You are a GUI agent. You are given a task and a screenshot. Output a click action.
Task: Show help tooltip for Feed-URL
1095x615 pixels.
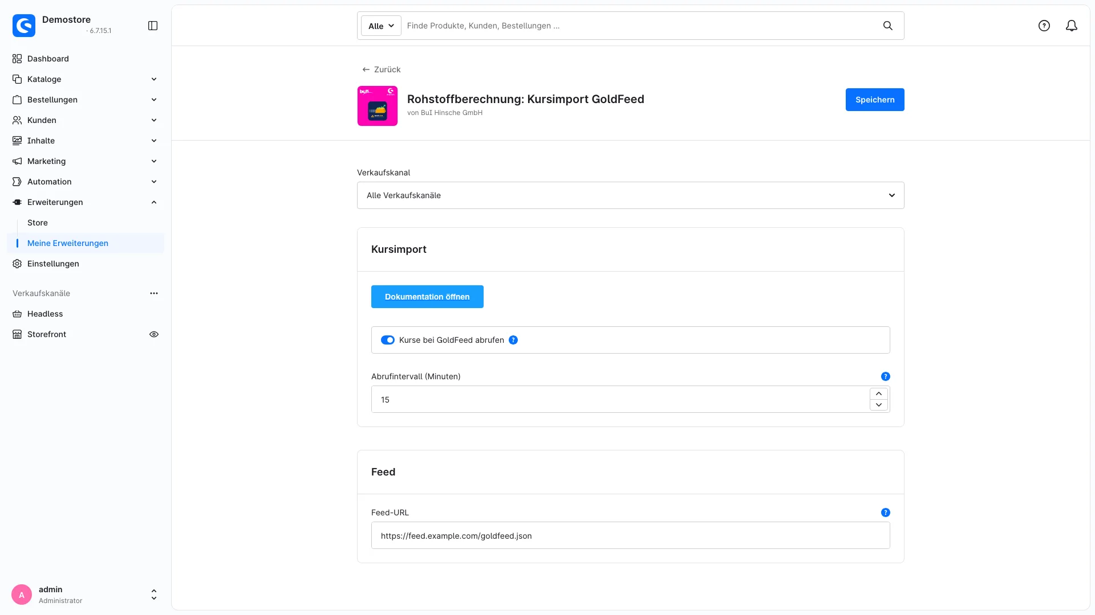tap(886, 512)
